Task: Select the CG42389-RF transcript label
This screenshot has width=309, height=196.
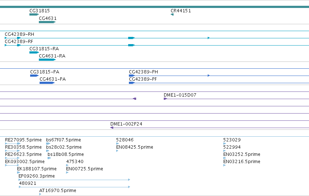Action: pyautogui.click(x=19, y=42)
